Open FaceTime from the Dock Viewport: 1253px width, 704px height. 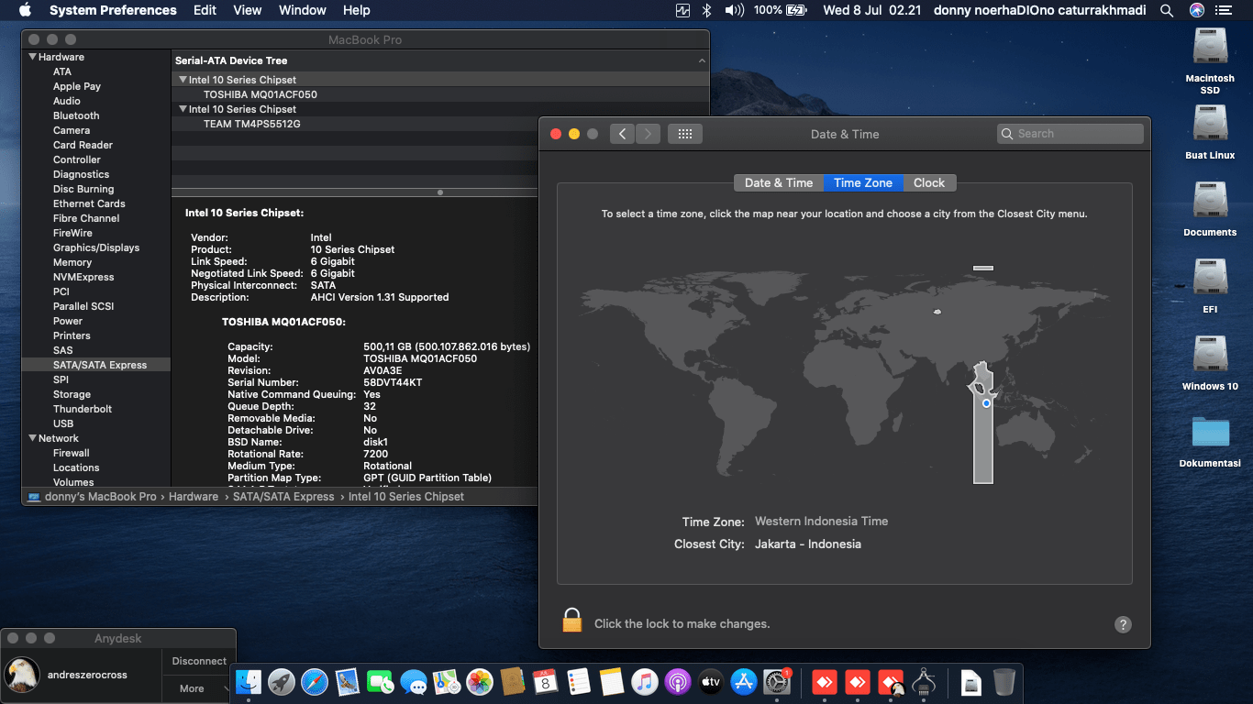pyautogui.click(x=381, y=682)
